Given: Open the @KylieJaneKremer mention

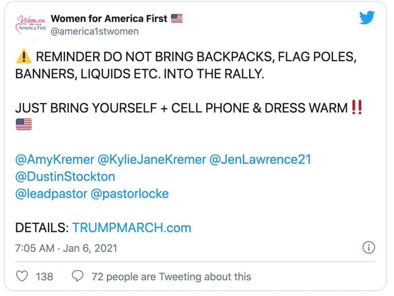Looking at the screenshot, I should [x=151, y=159].
